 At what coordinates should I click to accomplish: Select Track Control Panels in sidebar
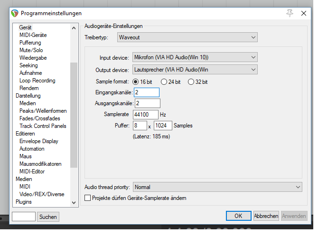click(x=43, y=126)
